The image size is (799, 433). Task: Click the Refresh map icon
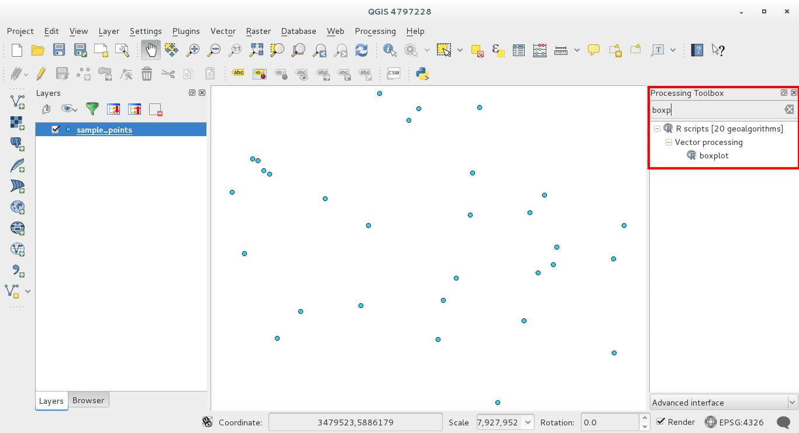coord(361,50)
